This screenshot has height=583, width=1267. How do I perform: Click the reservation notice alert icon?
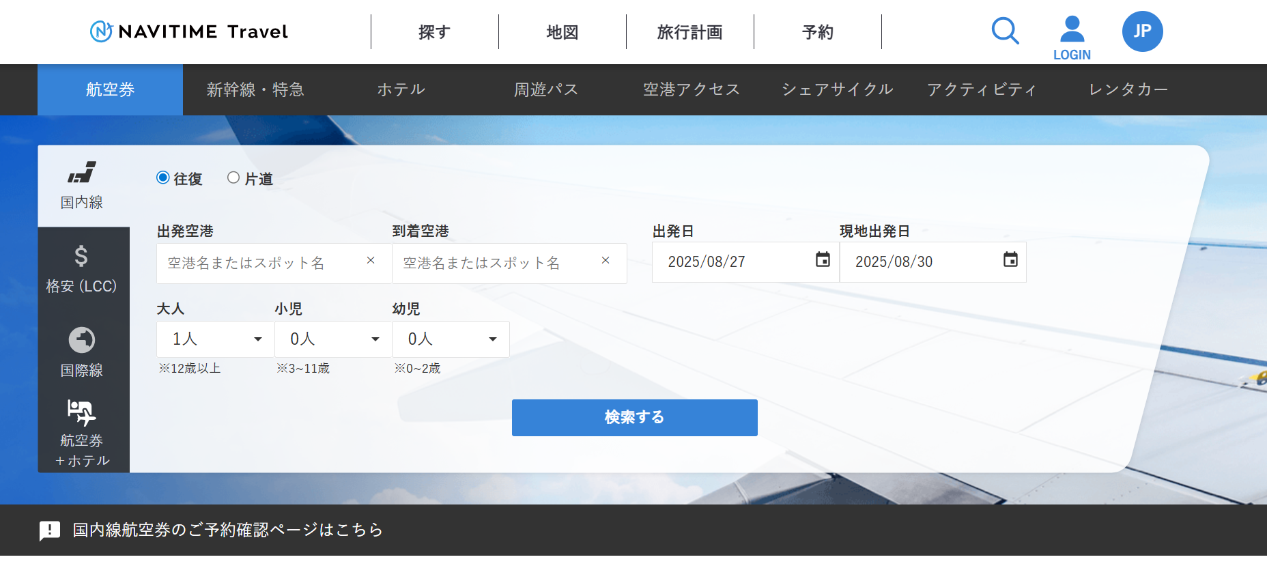pyautogui.click(x=50, y=530)
